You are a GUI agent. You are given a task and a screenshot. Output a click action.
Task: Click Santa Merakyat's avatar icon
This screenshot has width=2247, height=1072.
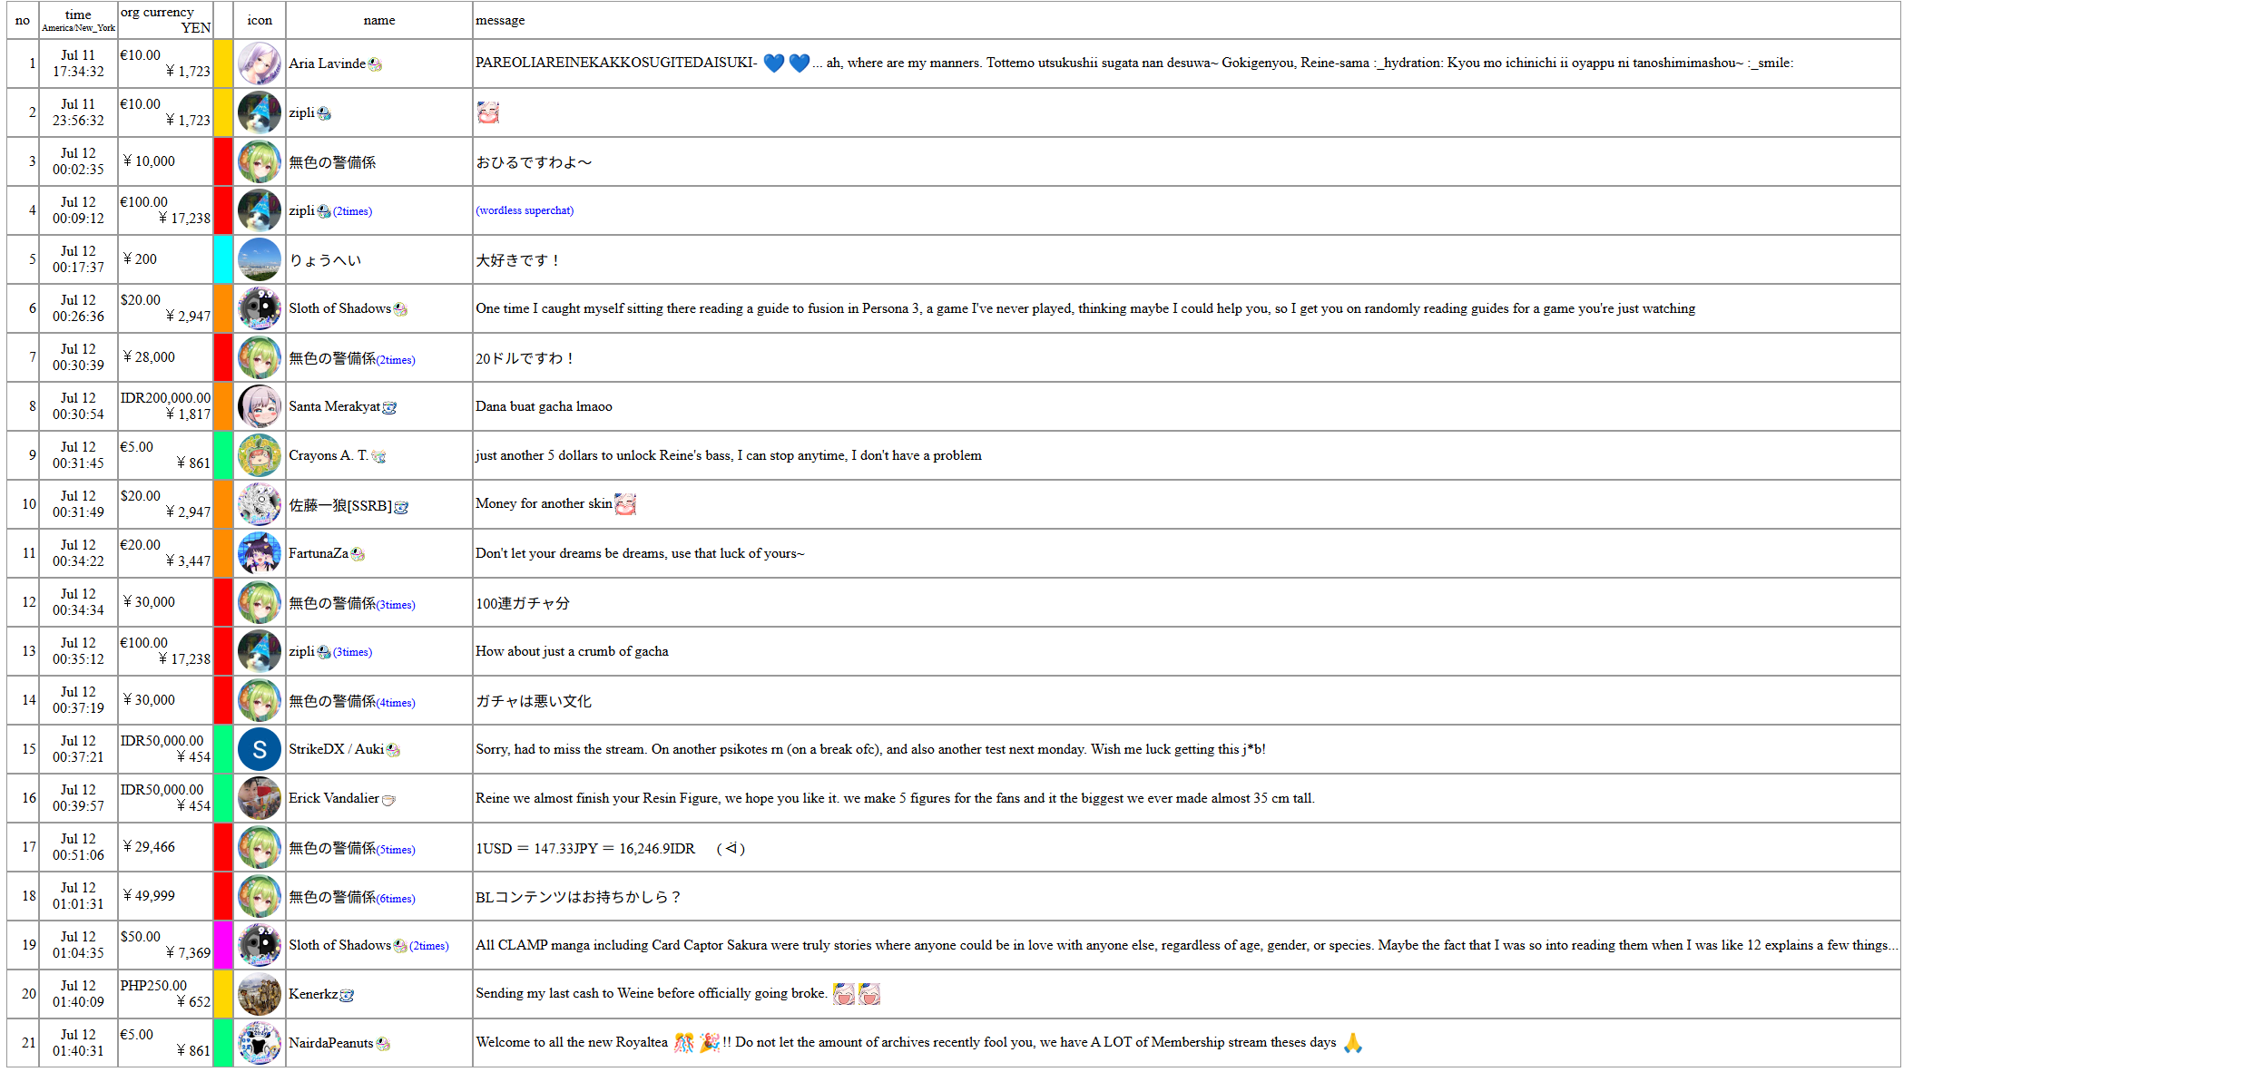point(260,406)
